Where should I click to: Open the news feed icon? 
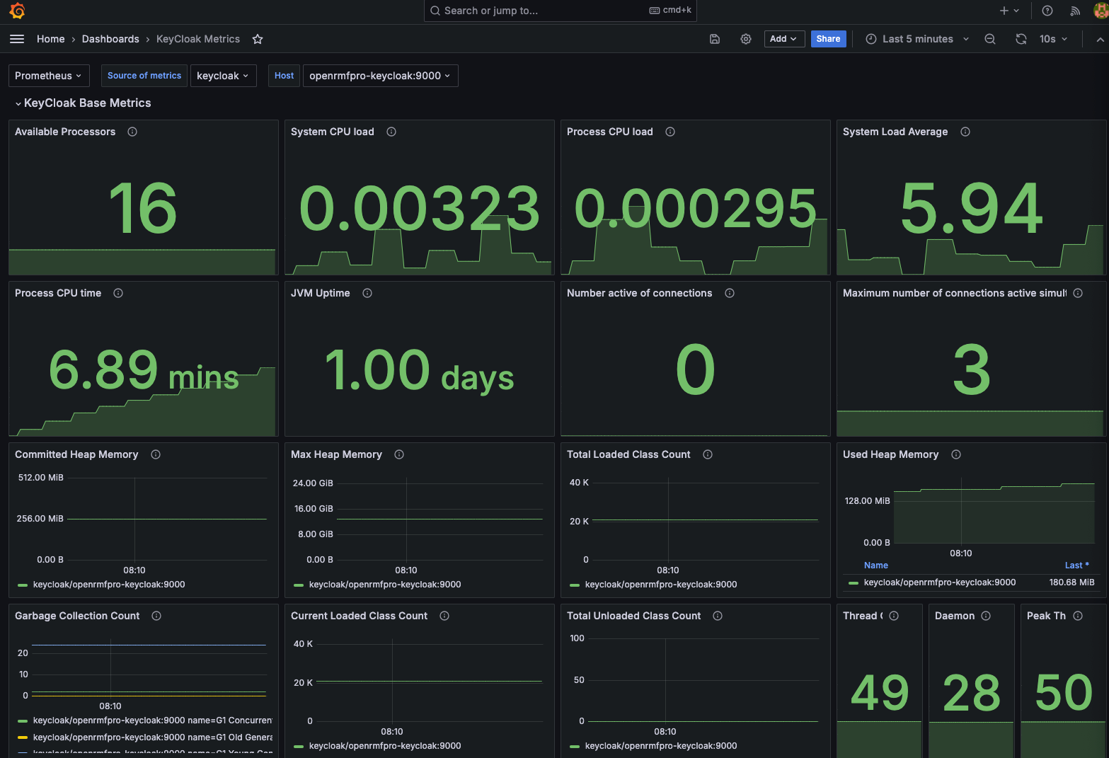[x=1075, y=11]
